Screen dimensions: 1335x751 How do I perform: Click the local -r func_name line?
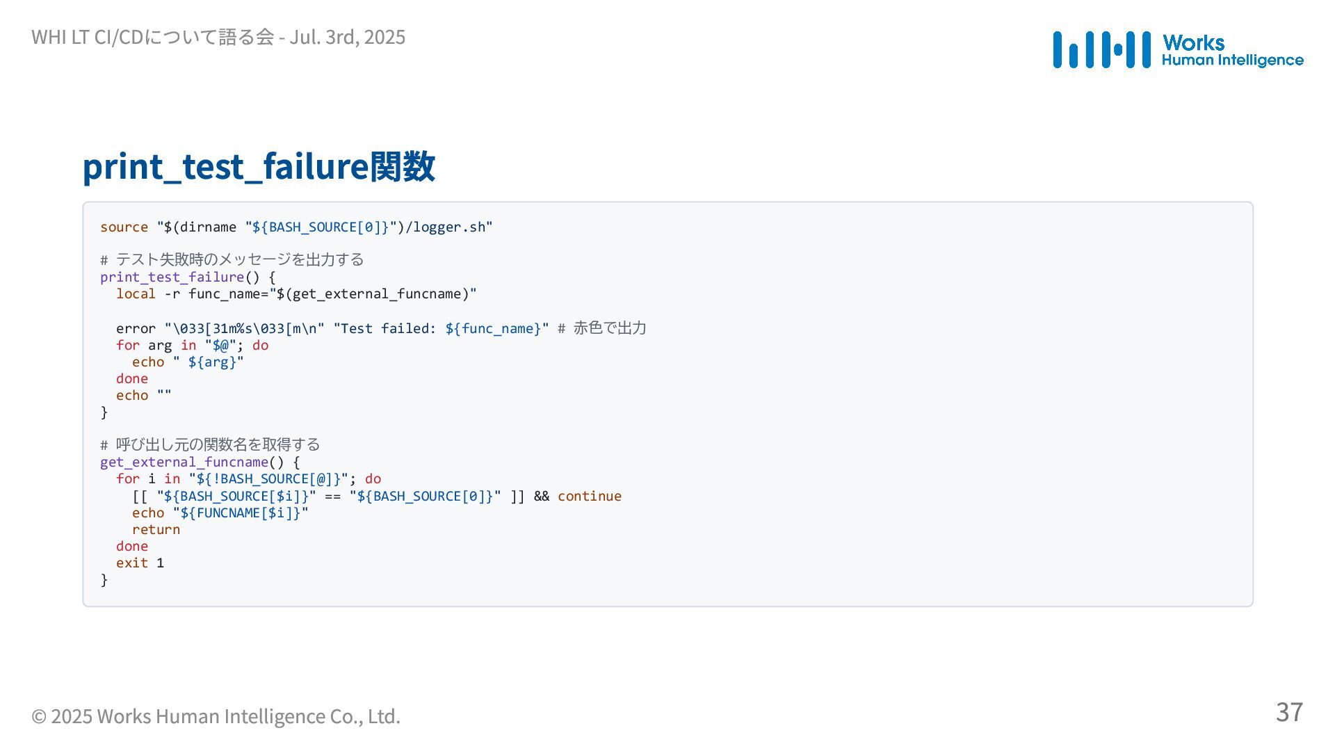pyautogui.click(x=296, y=293)
